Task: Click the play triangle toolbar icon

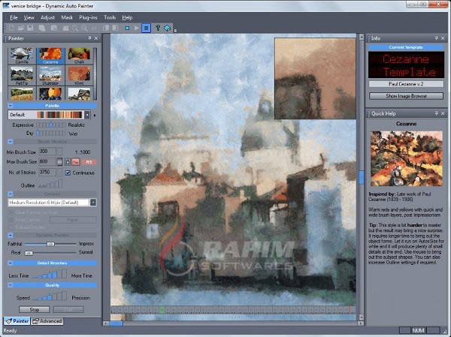Action: tap(137, 28)
